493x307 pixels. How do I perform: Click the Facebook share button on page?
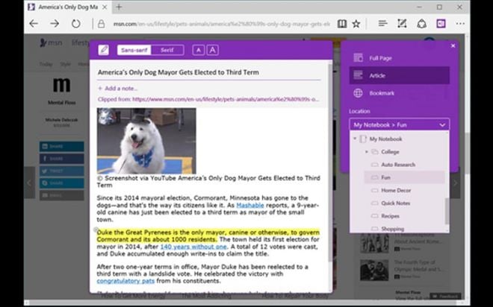click(61, 159)
